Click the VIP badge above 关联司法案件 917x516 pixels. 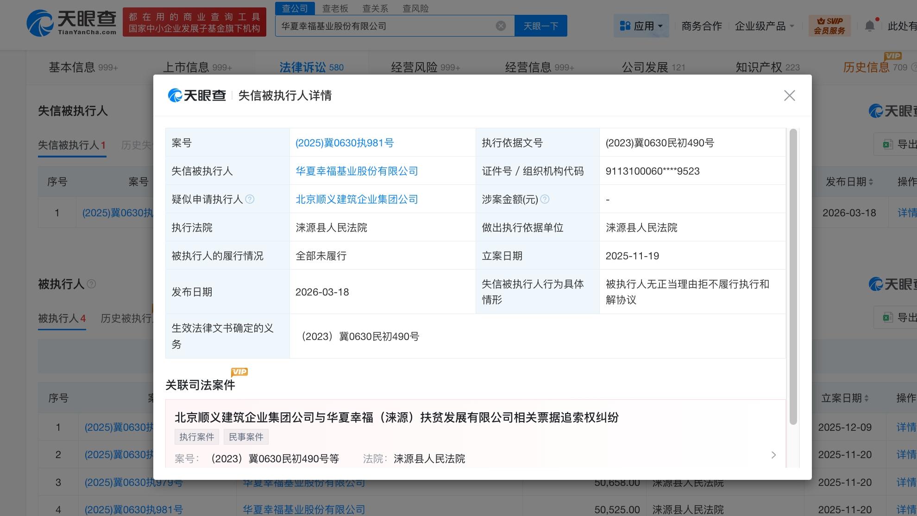pos(240,371)
